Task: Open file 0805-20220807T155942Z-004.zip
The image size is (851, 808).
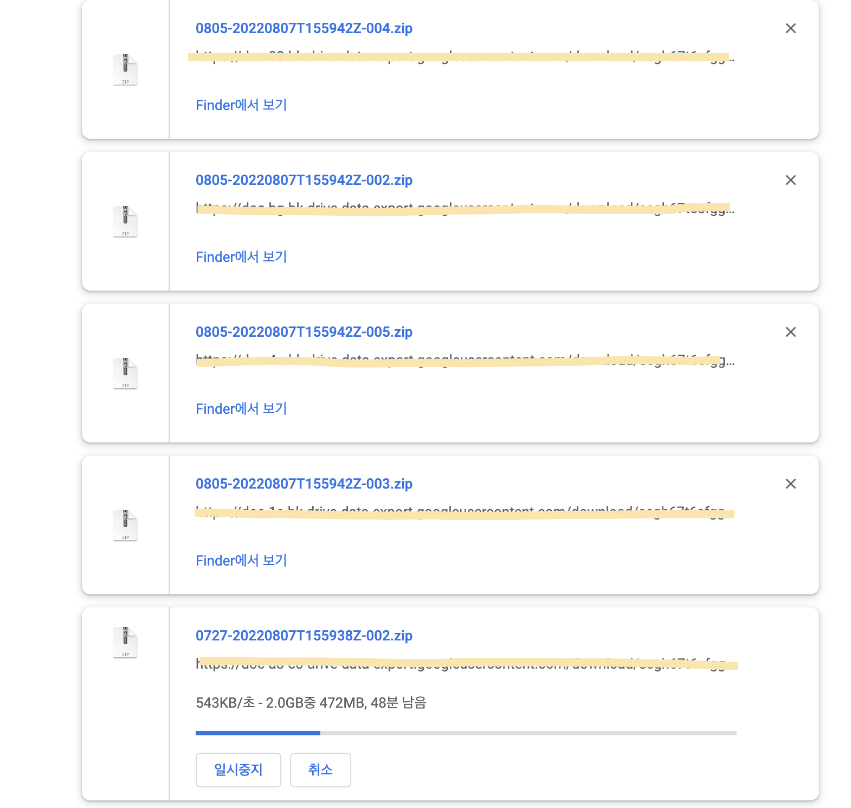Action: pos(304,28)
